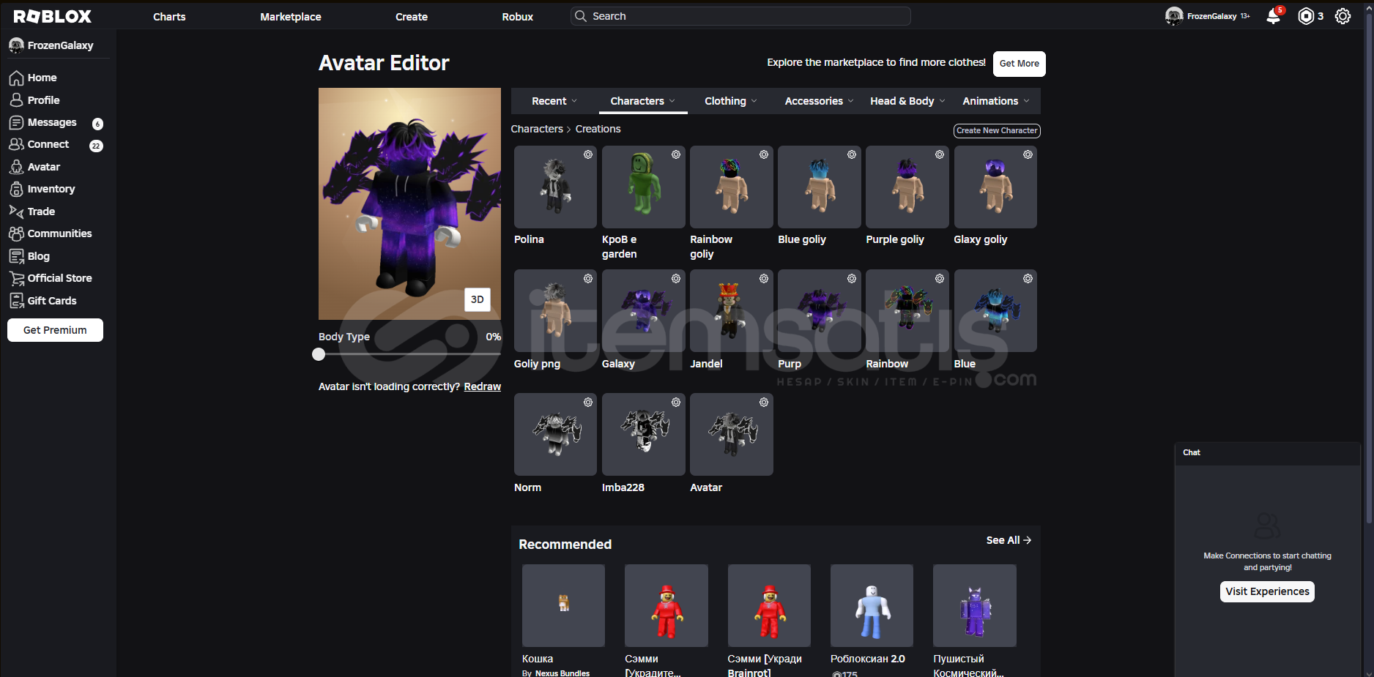Expand the Recent dropdown tab
This screenshot has width=1374, height=677.
(554, 101)
